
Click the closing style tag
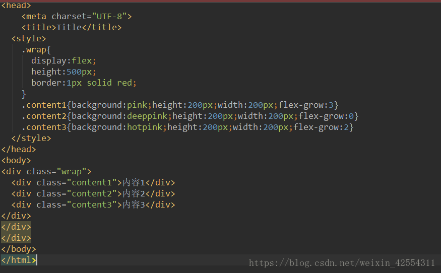click(x=31, y=139)
